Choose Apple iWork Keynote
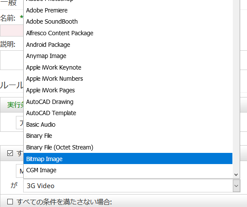Screen dimensions: 247x207 (x=128, y=67)
